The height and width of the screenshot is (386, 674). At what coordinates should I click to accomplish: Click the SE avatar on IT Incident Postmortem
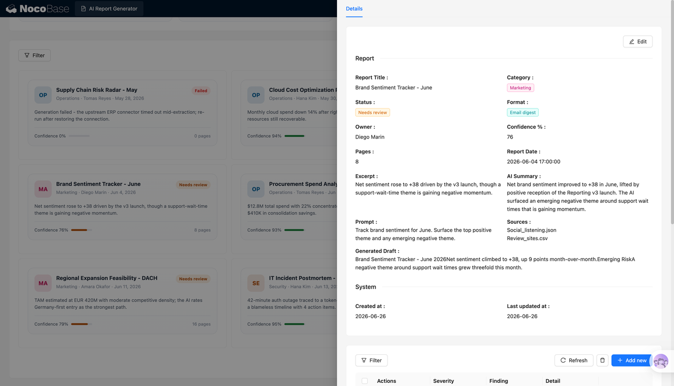[256, 283]
